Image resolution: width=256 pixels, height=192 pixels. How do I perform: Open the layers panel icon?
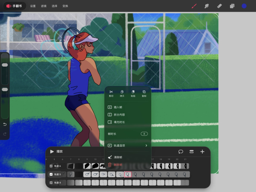[232, 6]
